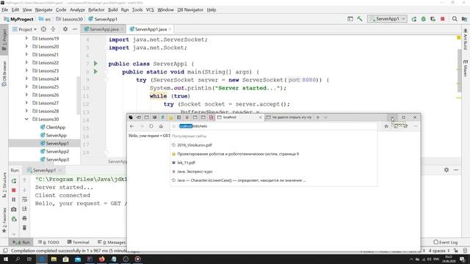470x264 pixels.
Task: Rerun ServerApp1 in the Run panel
Action: [14, 181]
